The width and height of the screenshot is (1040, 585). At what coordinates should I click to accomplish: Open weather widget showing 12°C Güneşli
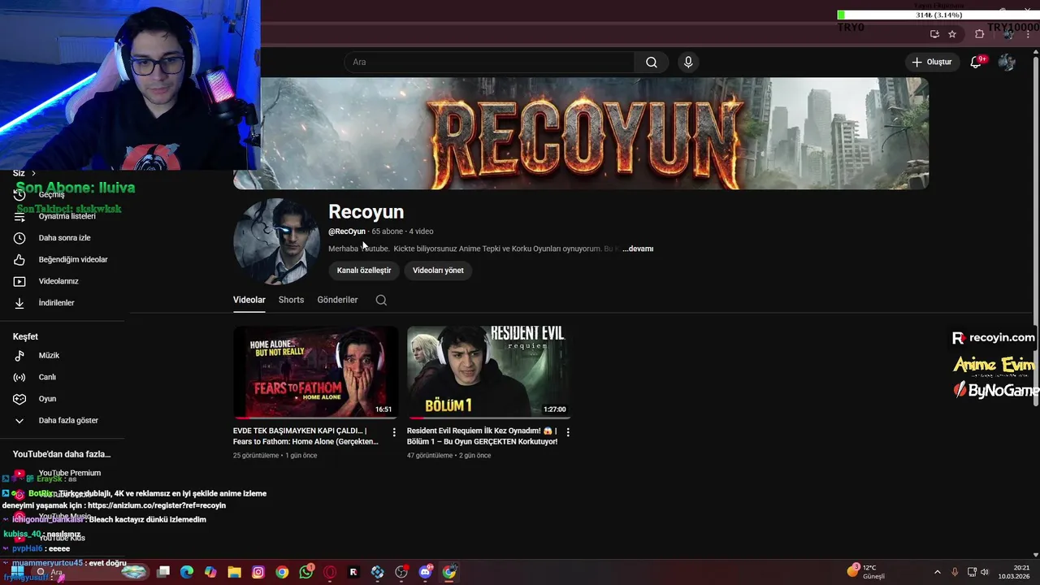[866, 572]
